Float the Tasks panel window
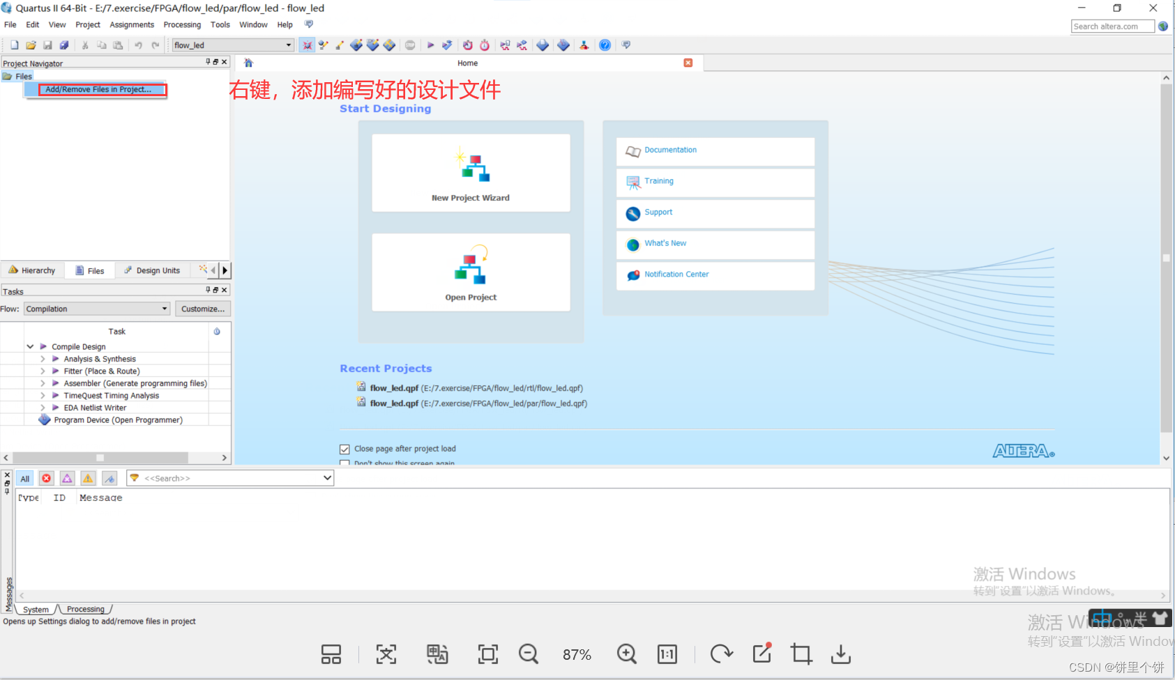This screenshot has width=1175, height=680. [x=215, y=290]
